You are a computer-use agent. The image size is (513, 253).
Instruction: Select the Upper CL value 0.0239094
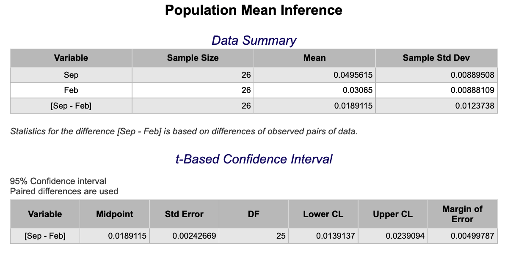click(x=405, y=236)
